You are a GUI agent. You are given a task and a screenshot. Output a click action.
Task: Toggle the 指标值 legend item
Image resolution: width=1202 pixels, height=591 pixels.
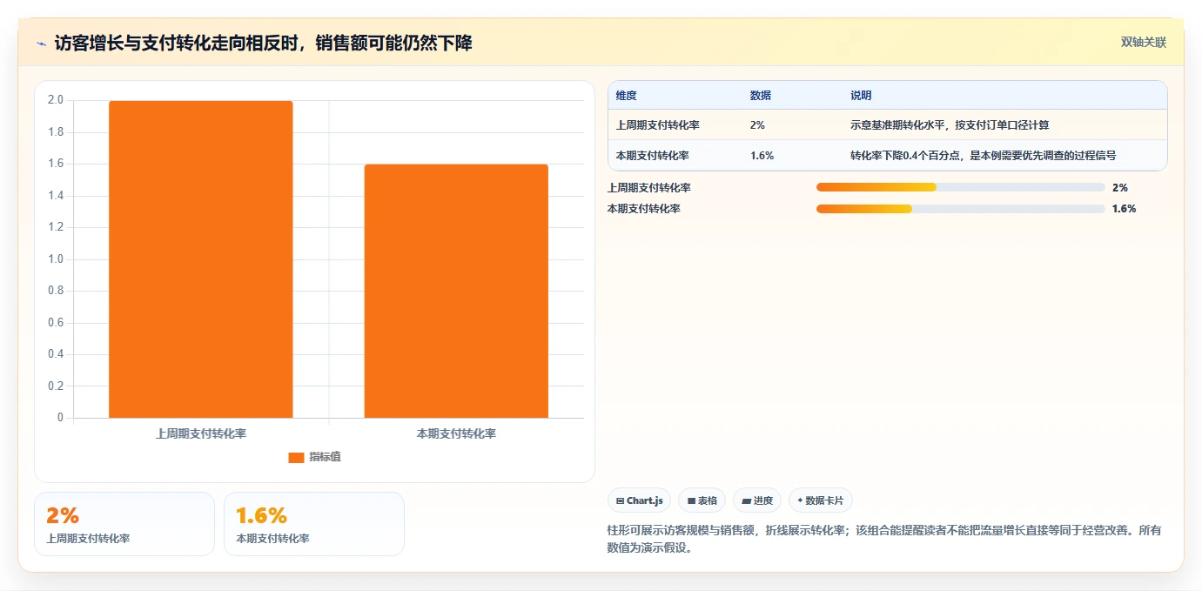[x=314, y=457]
